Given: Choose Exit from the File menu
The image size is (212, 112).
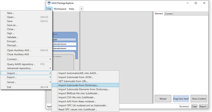Looking at the screenshot, I should pyautogui.click(x=26, y=87).
